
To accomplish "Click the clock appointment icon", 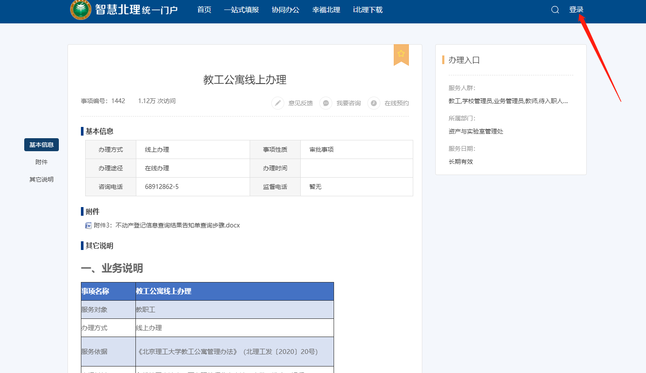I will tap(374, 103).
